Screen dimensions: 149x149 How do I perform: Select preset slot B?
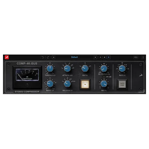coord(108,57)
